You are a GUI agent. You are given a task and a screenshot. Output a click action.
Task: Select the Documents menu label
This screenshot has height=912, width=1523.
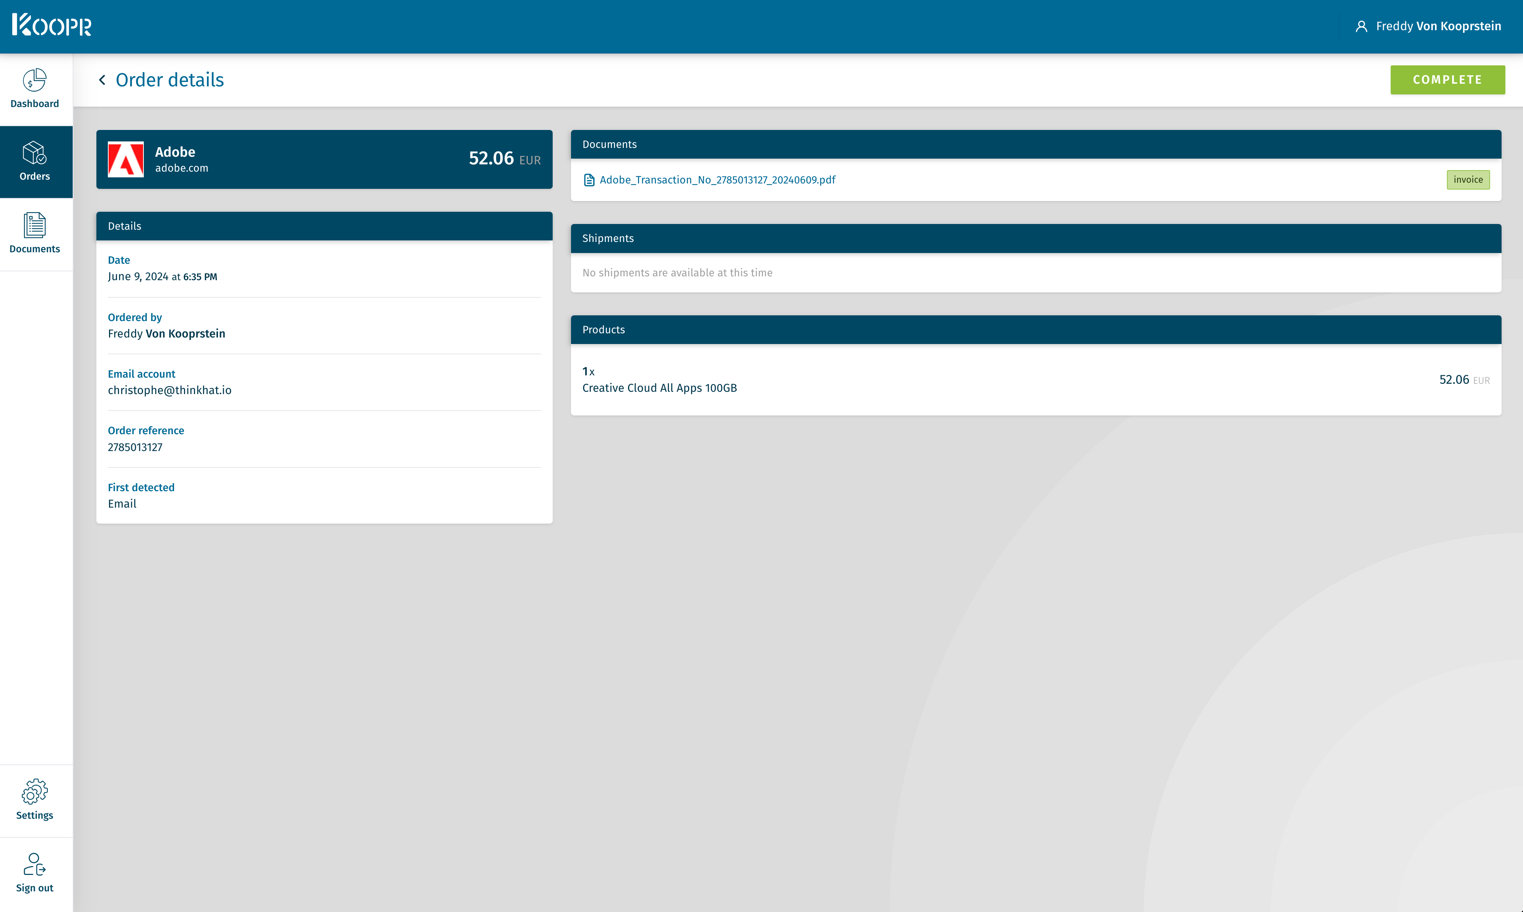34,249
